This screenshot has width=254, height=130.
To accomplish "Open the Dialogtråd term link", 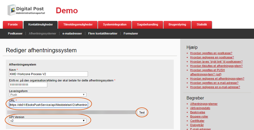I will pyautogui.click(x=197, y=125).
